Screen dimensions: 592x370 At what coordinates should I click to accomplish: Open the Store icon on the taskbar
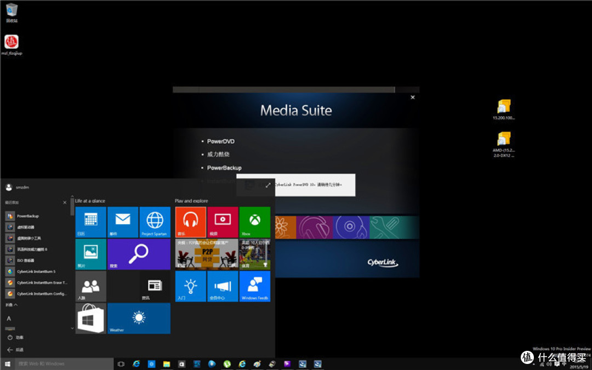pyautogui.click(x=181, y=364)
